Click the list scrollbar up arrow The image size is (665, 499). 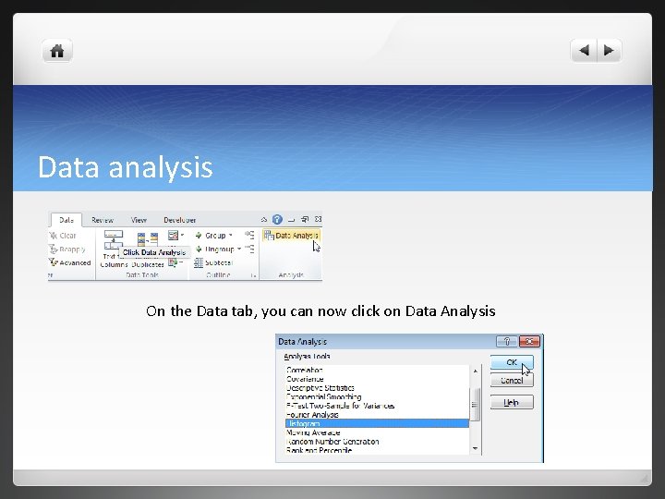[476, 371]
